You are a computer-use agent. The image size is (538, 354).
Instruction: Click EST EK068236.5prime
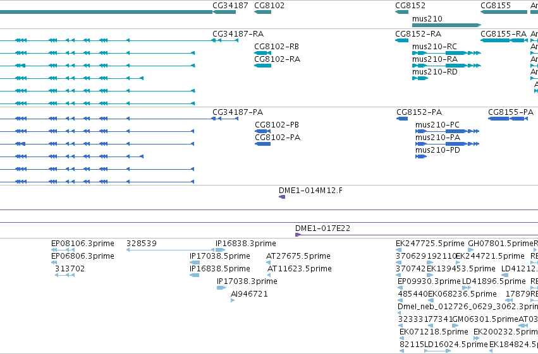click(462, 294)
